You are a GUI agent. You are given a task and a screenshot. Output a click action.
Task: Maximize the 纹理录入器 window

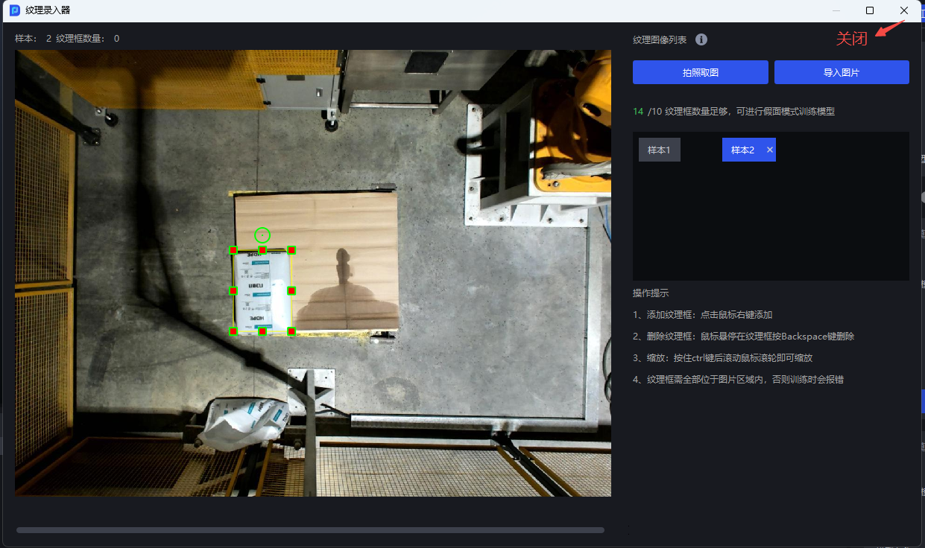pyautogui.click(x=870, y=10)
